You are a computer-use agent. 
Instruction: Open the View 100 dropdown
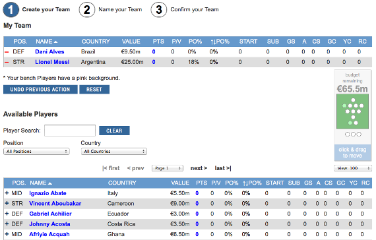click(353, 168)
